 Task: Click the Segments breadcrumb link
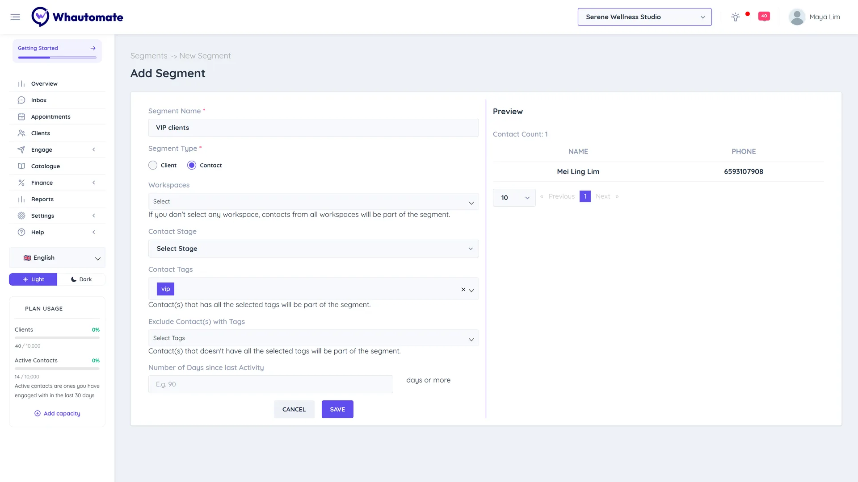click(149, 56)
